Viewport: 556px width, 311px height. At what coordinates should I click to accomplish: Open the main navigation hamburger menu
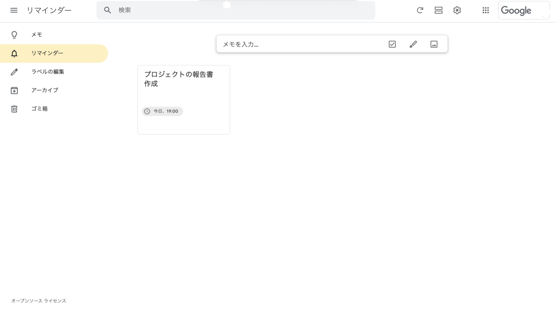pos(14,10)
